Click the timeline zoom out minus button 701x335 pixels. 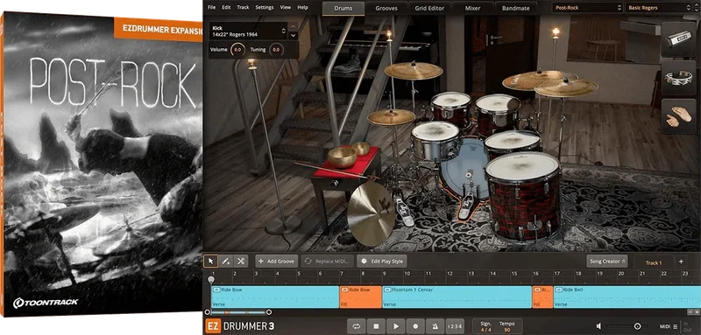[690, 312]
